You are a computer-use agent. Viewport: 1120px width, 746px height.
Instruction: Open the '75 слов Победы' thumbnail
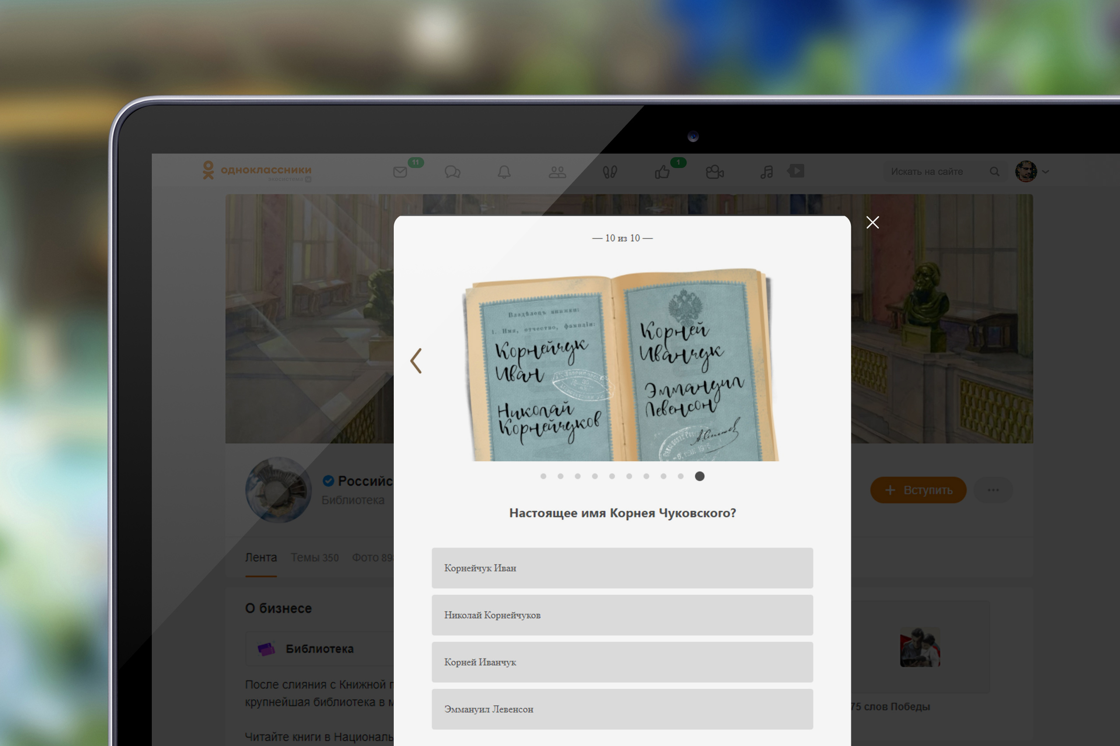click(x=920, y=647)
